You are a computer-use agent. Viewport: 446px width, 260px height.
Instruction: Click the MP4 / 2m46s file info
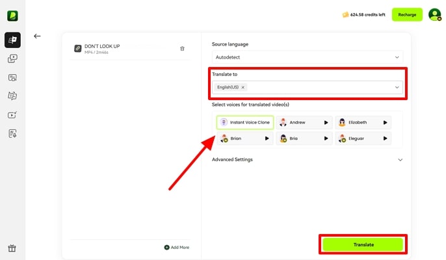click(96, 53)
